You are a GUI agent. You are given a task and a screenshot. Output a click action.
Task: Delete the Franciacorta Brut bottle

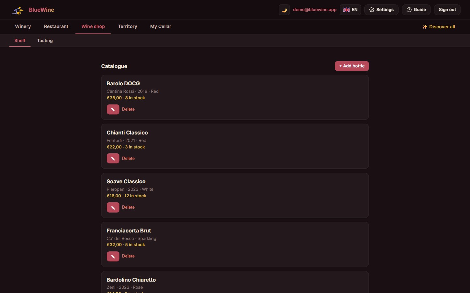[128, 256]
